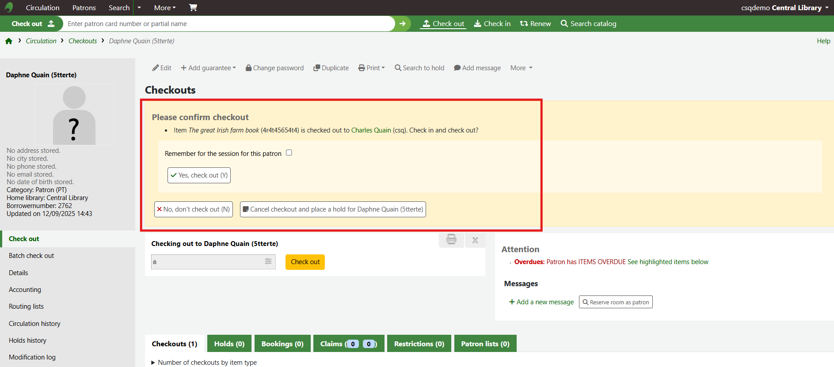Image resolution: width=834 pixels, height=367 pixels.
Task: Click the Change password lock button
Action: (x=274, y=68)
